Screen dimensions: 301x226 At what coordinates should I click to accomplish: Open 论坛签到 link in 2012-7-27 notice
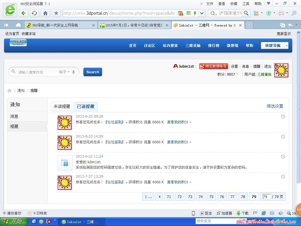114,182
